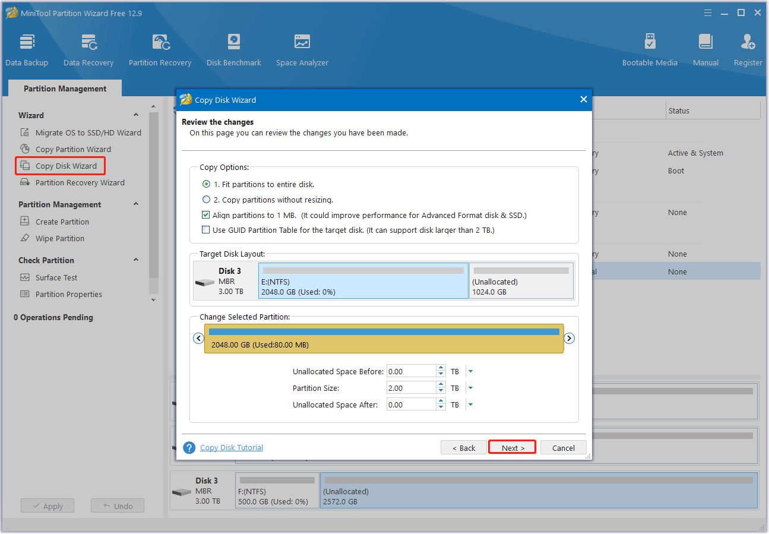The image size is (769, 534).
Task: Choose Create Partition in sidebar
Action: click(x=62, y=222)
